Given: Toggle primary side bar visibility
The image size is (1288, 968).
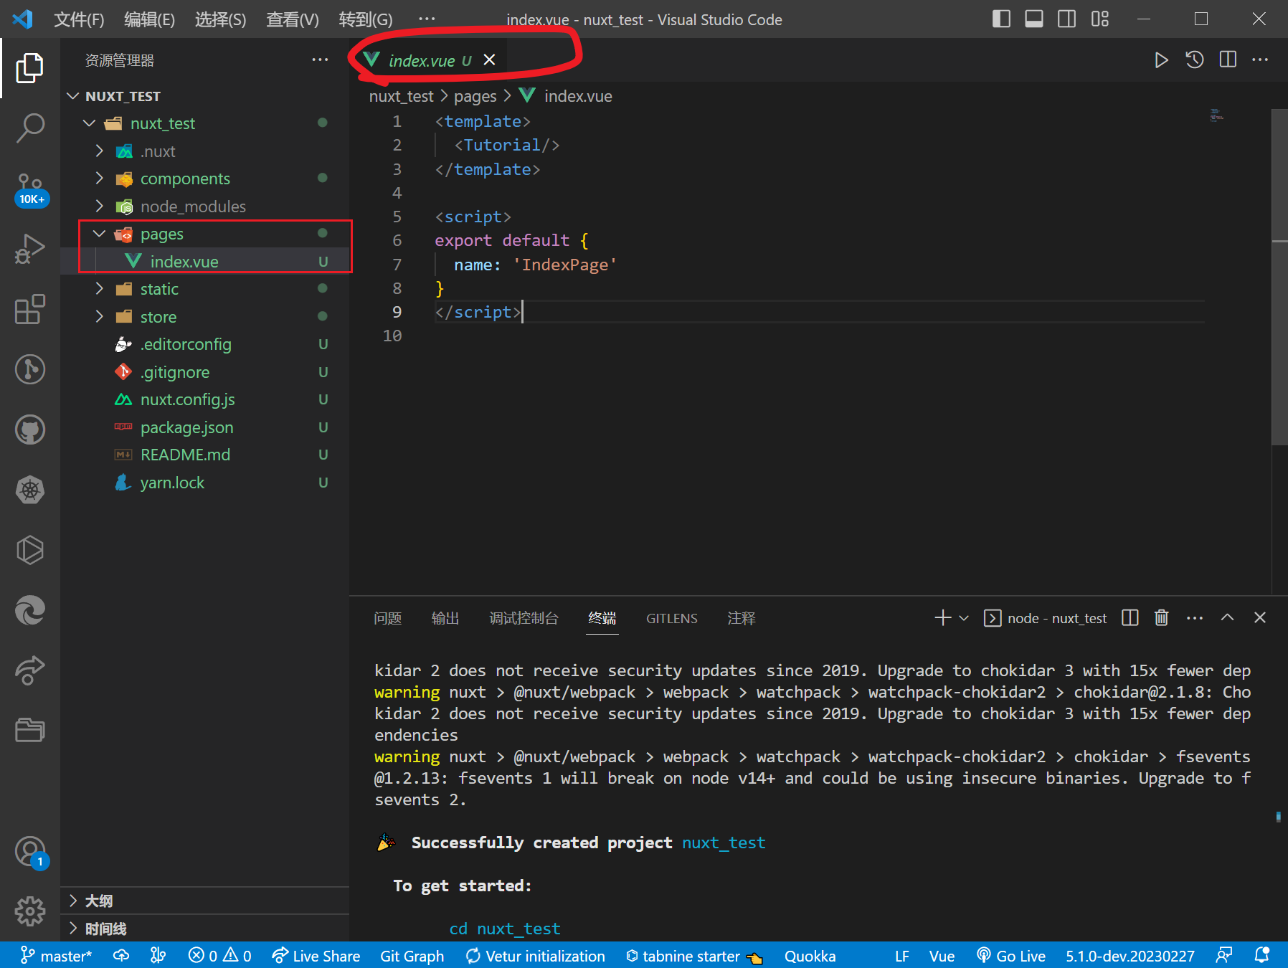Looking at the screenshot, I should [x=1001, y=19].
